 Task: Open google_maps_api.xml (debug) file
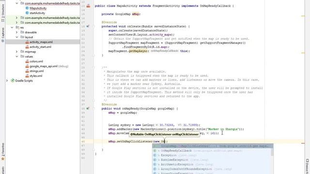(x=49, y=66)
